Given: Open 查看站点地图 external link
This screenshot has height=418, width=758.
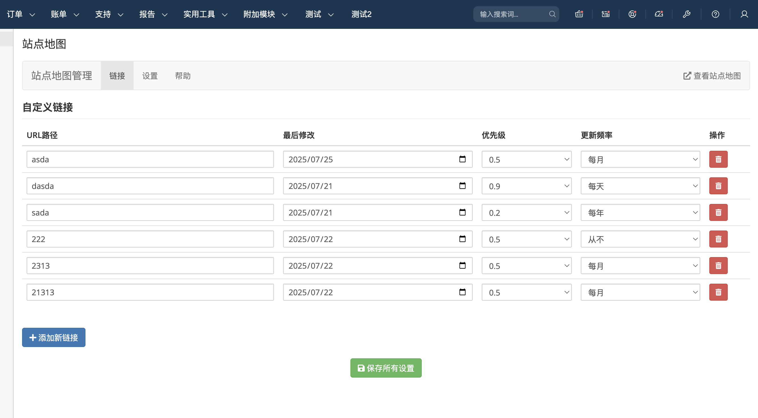Looking at the screenshot, I should pyautogui.click(x=712, y=76).
